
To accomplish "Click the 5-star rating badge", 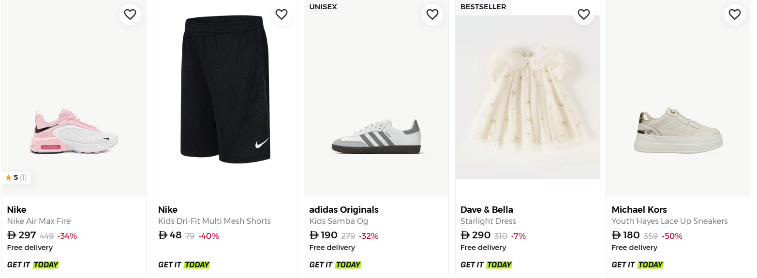I will tap(16, 177).
